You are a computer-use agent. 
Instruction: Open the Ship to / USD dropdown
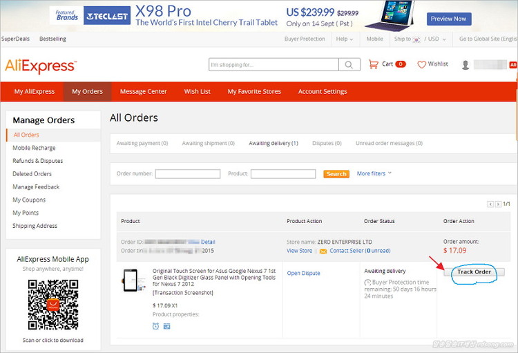point(419,39)
